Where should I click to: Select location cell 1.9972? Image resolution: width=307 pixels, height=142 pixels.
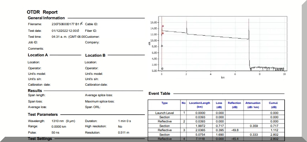(200, 126)
